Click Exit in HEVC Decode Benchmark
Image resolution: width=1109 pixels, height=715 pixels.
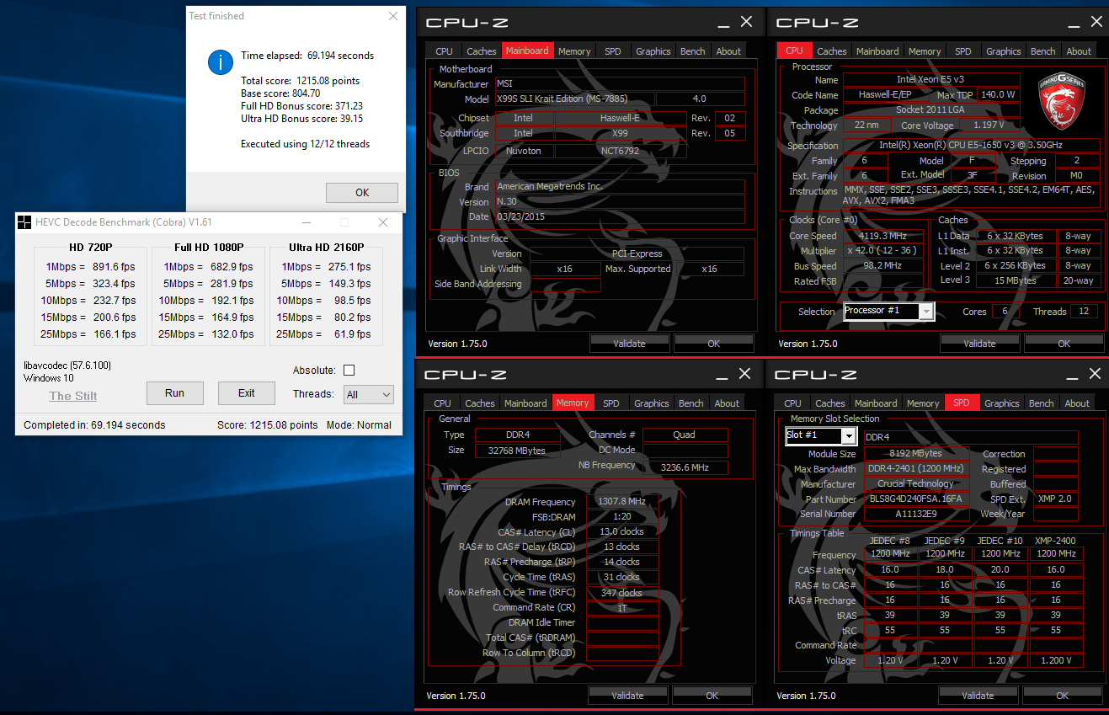247,393
